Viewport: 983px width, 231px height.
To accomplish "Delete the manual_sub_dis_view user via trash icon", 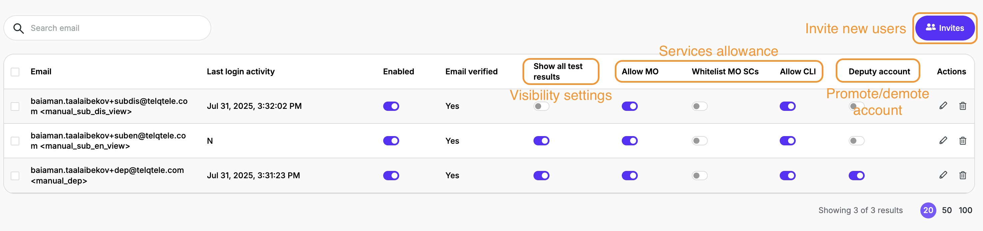I will click(x=962, y=106).
